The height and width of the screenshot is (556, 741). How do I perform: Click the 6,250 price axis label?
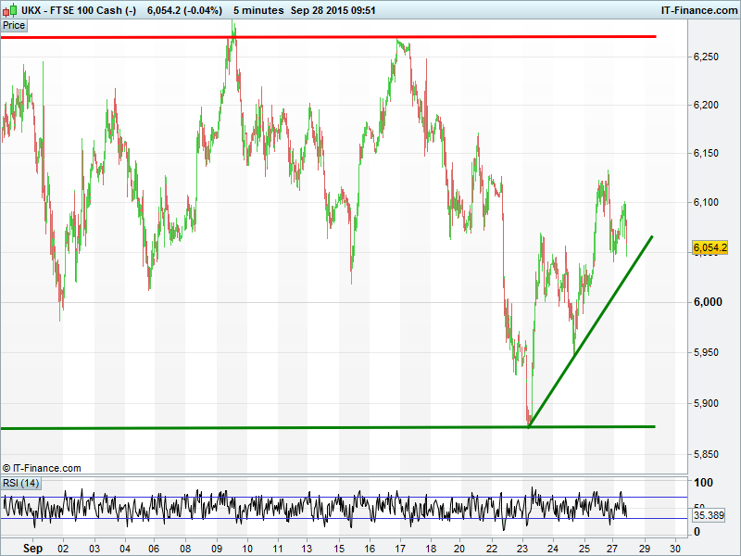coord(706,57)
